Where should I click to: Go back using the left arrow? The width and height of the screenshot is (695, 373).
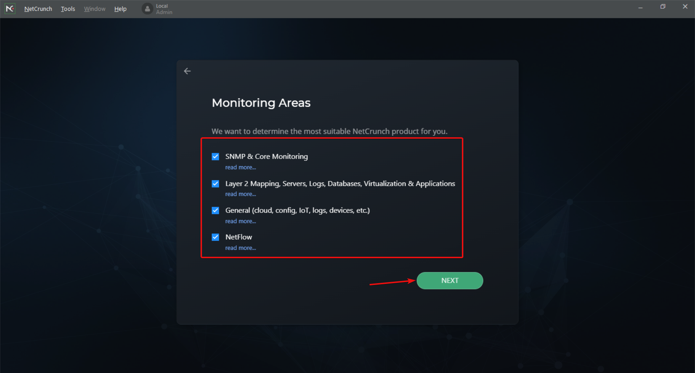click(x=187, y=71)
